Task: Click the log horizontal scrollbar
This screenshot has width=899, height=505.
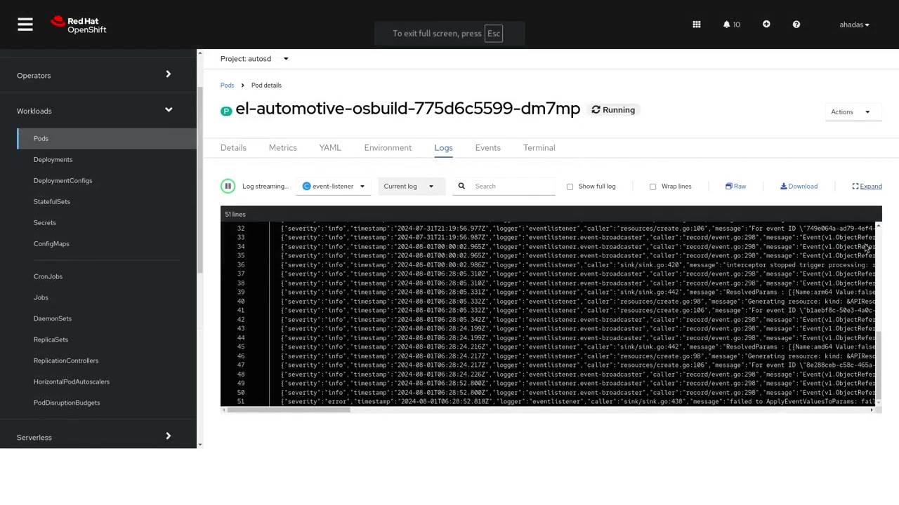Action: [288, 410]
